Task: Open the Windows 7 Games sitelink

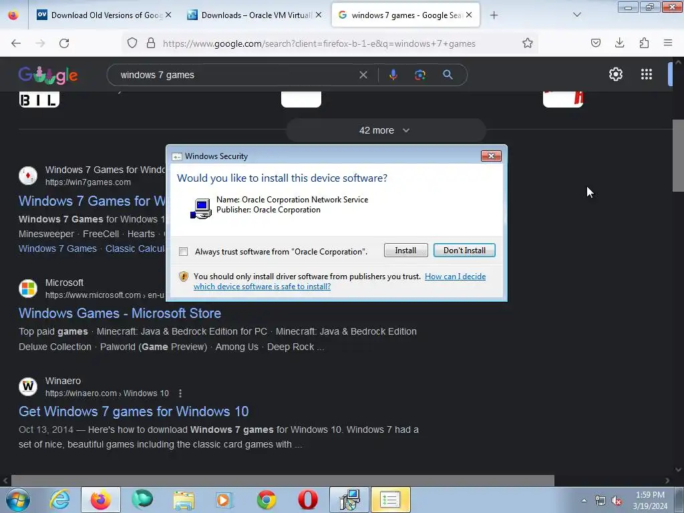Action: (x=57, y=248)
